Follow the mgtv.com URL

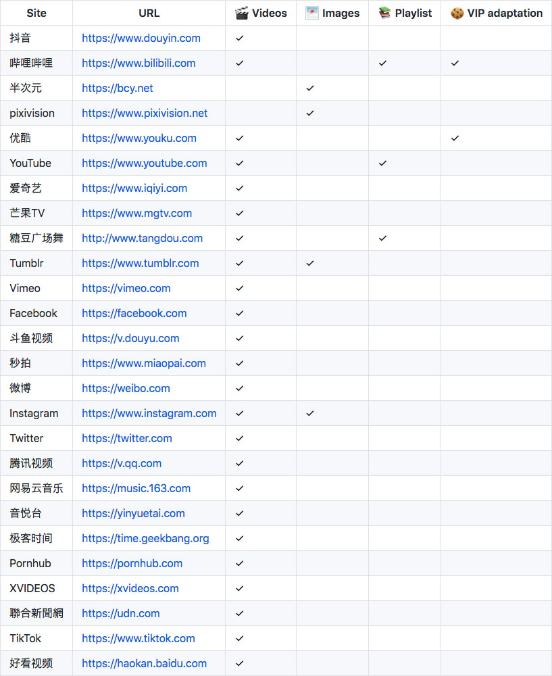pos(136,213)
